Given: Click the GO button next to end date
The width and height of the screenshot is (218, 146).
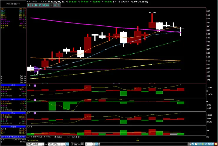Looking at the screenshot, I should point(67,144).
